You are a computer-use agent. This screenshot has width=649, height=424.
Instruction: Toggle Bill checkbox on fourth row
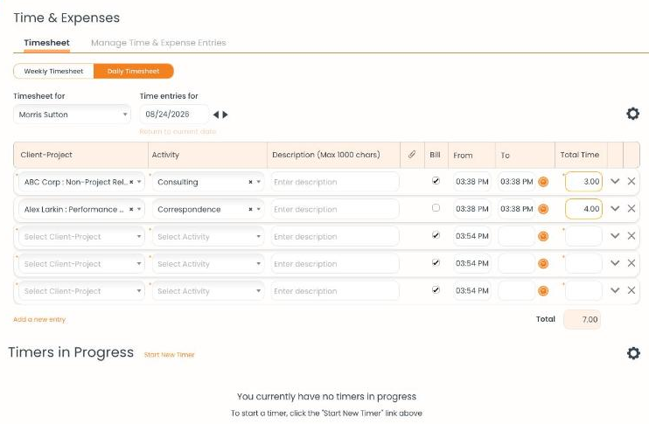click(436, 262)
